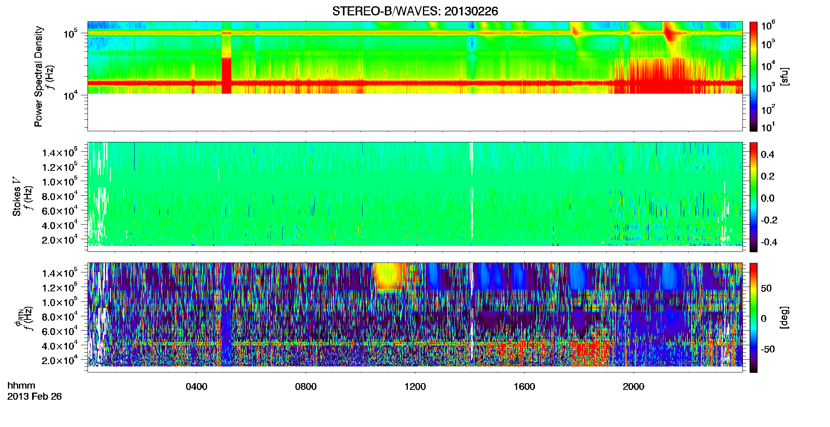Click the phi RTN angle colorbar
Screen dimensions: 830x427
coord(754,317)
